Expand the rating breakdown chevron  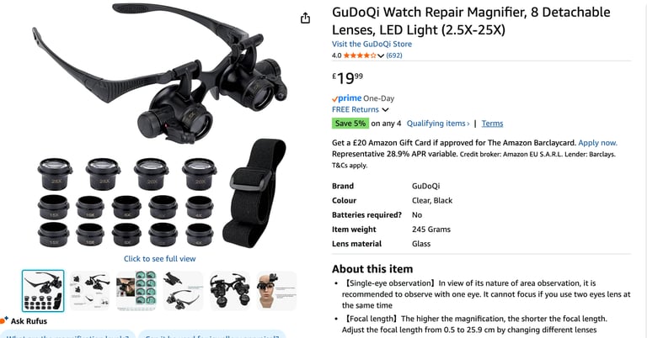pyautogui.click(x=381, y=55)
